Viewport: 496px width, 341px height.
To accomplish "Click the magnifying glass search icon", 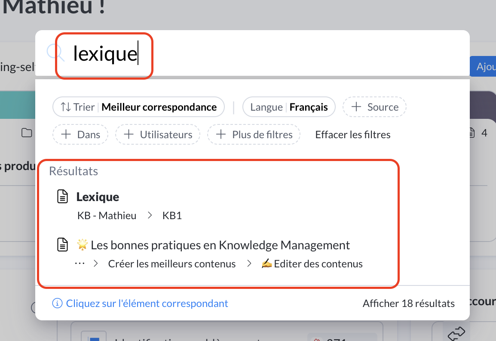I will click(x=55, y=53).
